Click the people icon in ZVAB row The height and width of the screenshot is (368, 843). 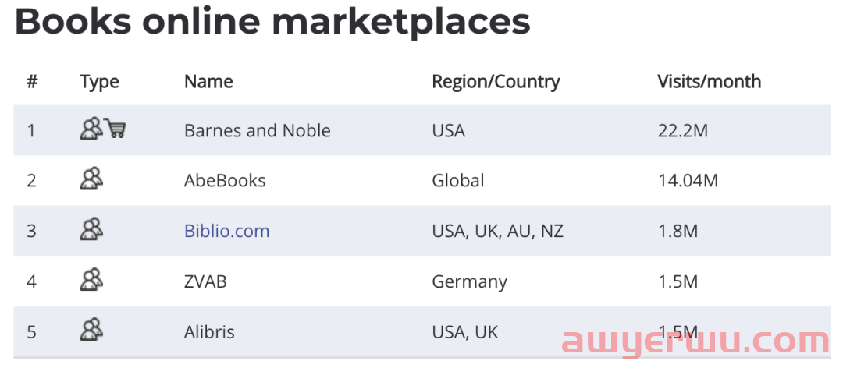click(x=91, y=279)
